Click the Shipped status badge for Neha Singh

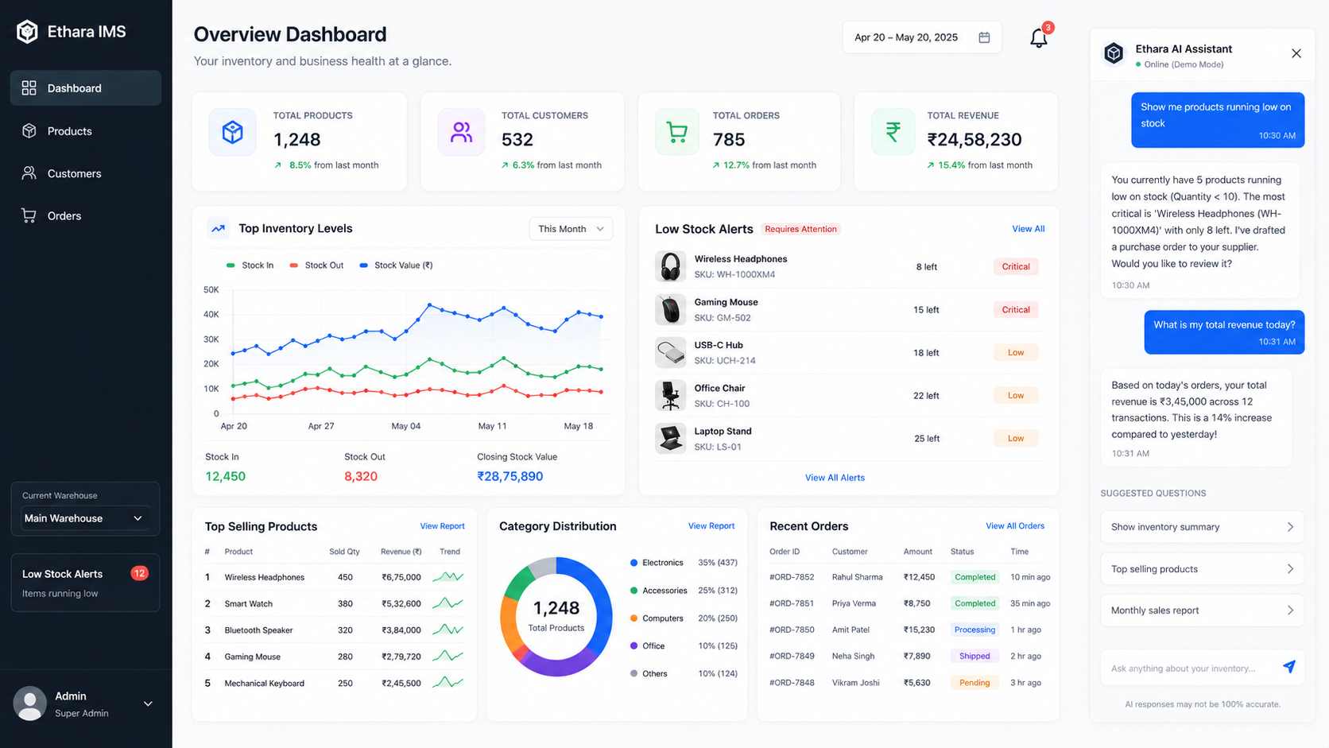tap(974, 657)
